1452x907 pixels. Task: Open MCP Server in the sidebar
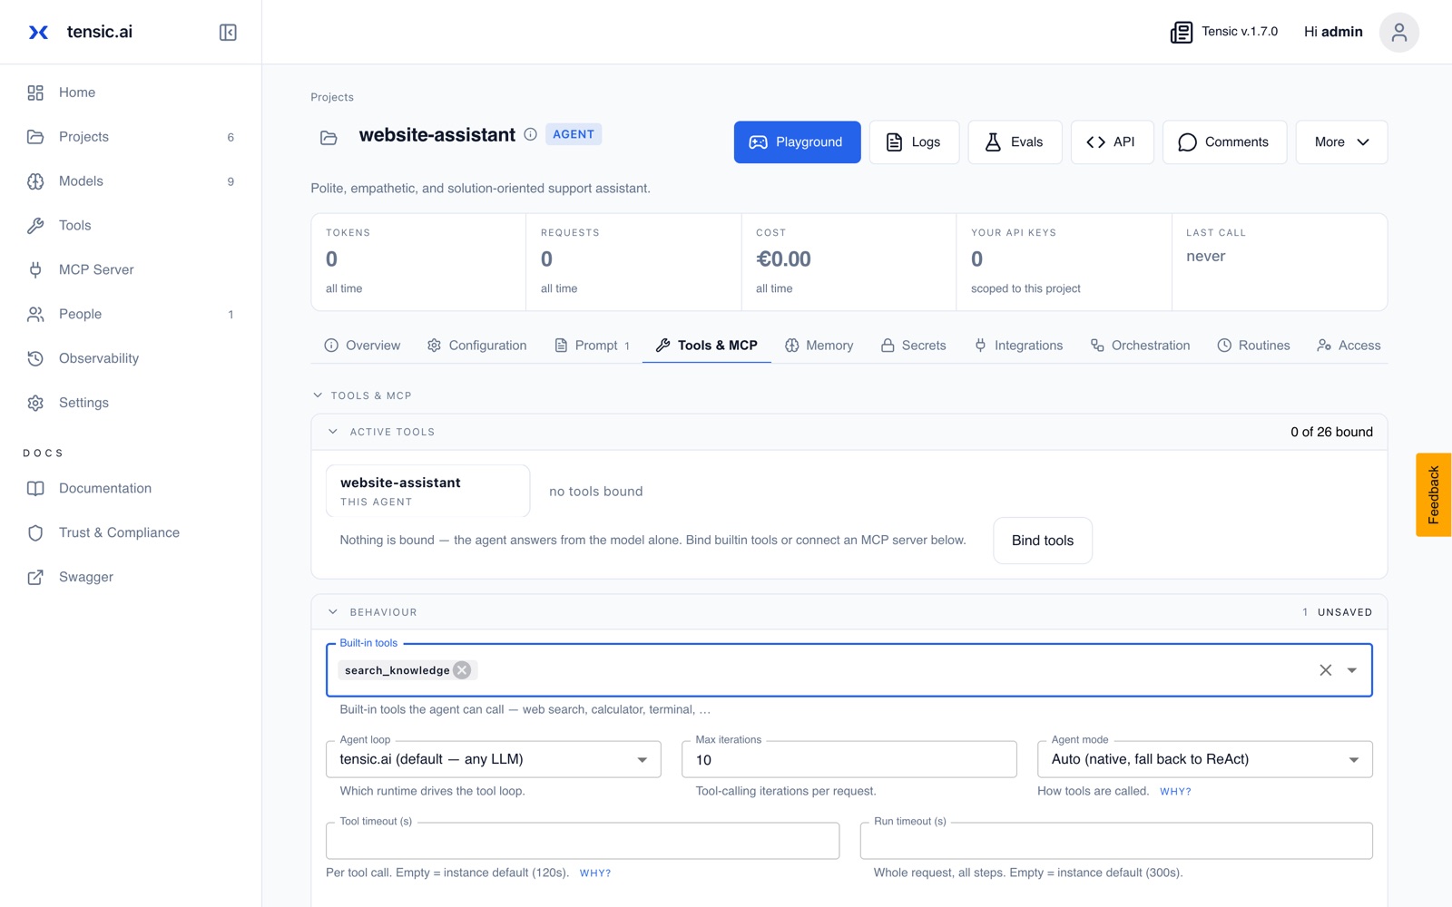click(x=131, y=269)
